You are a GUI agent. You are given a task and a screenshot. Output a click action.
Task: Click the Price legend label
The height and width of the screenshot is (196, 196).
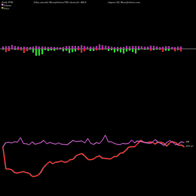[6, 9]
